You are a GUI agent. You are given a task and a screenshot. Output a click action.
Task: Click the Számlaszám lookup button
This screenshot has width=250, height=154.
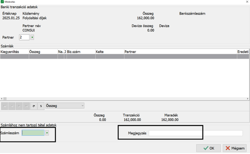[x=47, y=133]
